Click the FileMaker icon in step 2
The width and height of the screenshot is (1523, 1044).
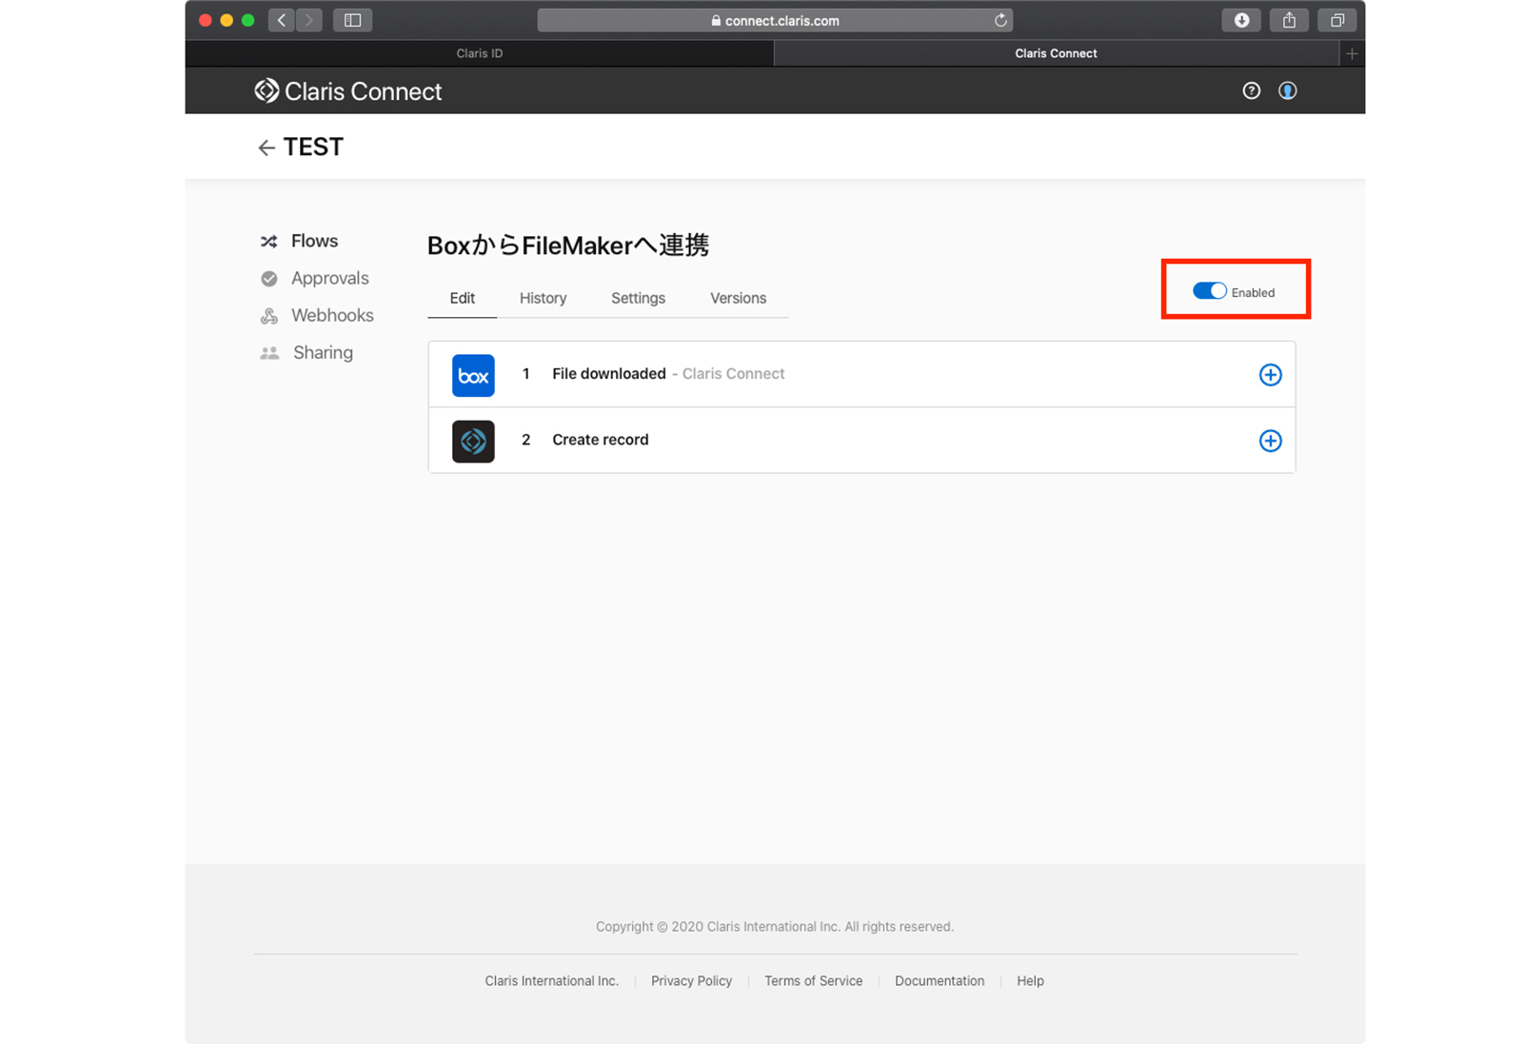[x=472, y=441]
